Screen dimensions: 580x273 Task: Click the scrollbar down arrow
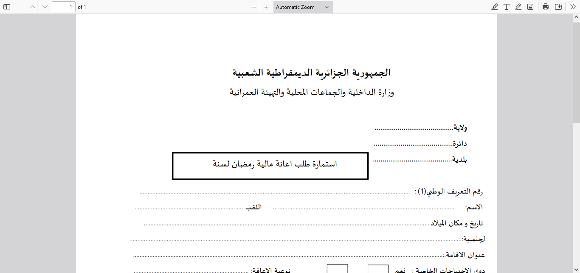pos(577,269)
